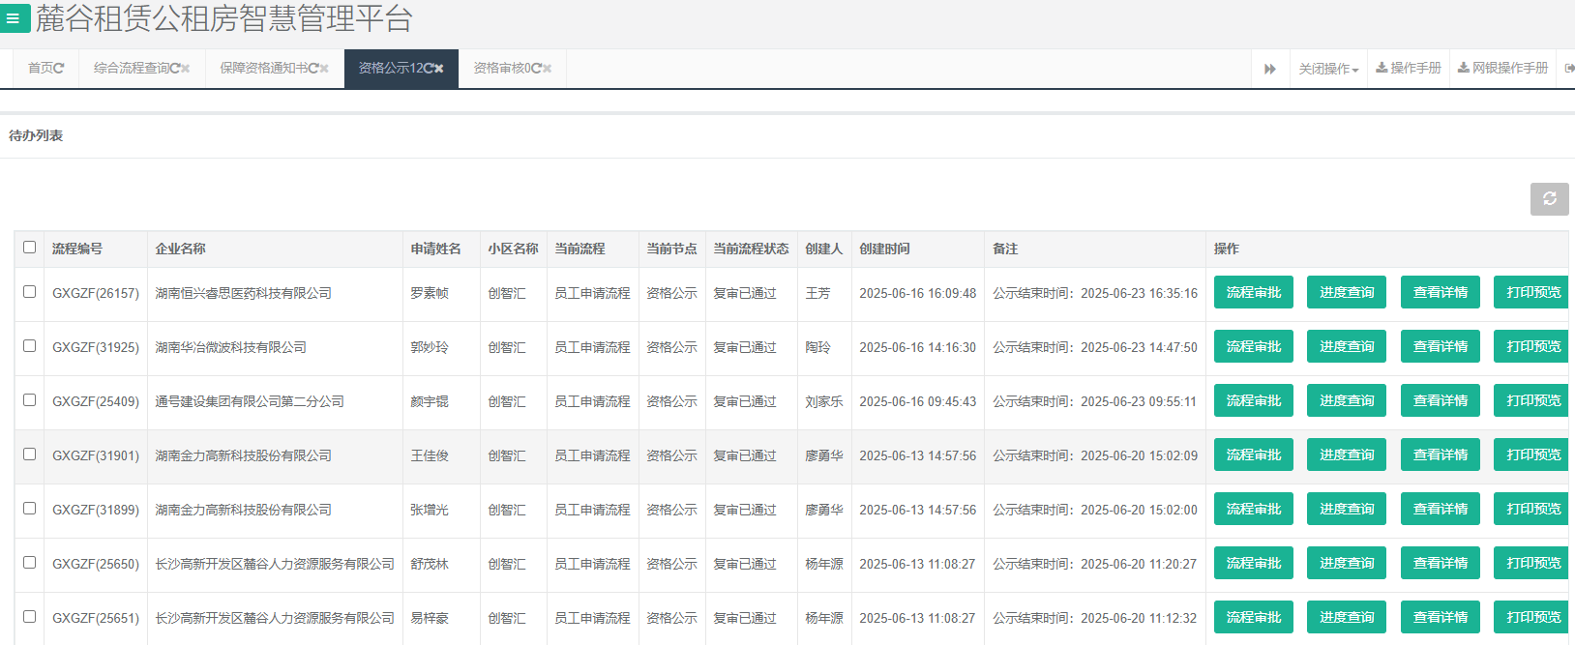The height and width of the screenshot is (645, 1575).
Task: Close the 综合流程查询 tab with its X
Action: click(x=186, y=69)
